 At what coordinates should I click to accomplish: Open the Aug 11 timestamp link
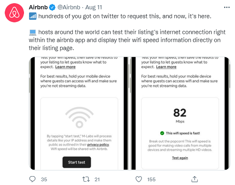click(94, 8)
